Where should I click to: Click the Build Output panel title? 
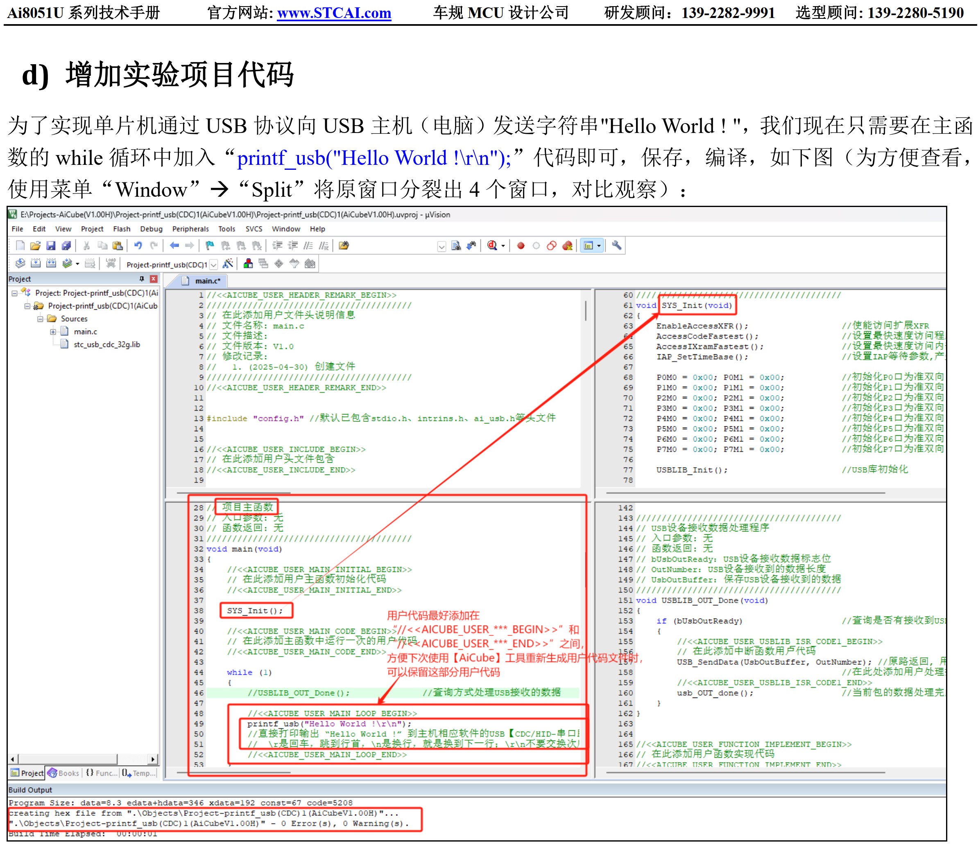pyautogui.click(x=30, y=790)
